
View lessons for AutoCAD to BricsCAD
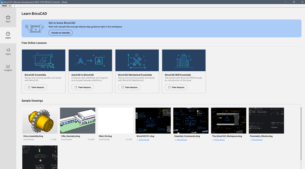(x=82, y=87)
